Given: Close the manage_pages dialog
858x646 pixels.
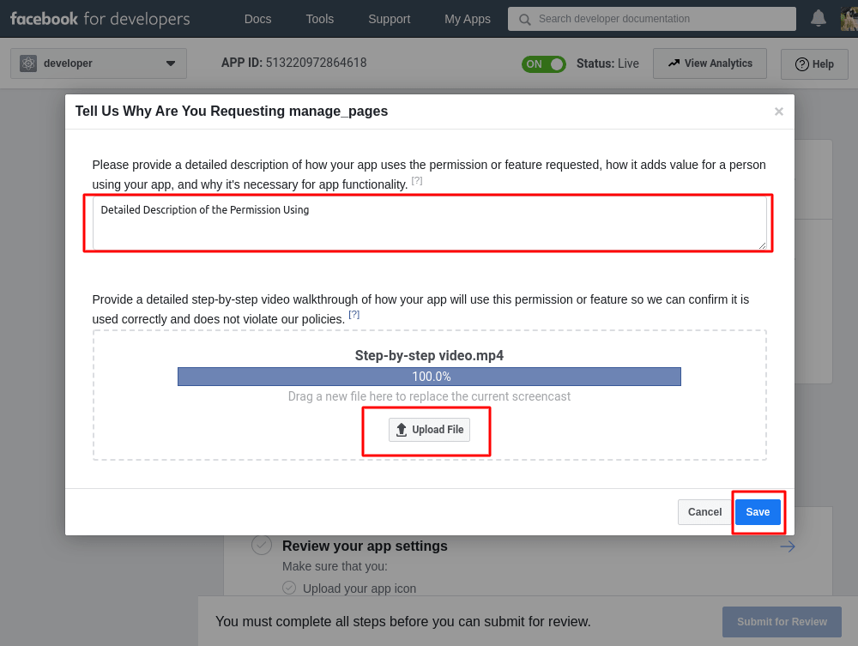Looking at the screenshot, I should coord(779,112).
